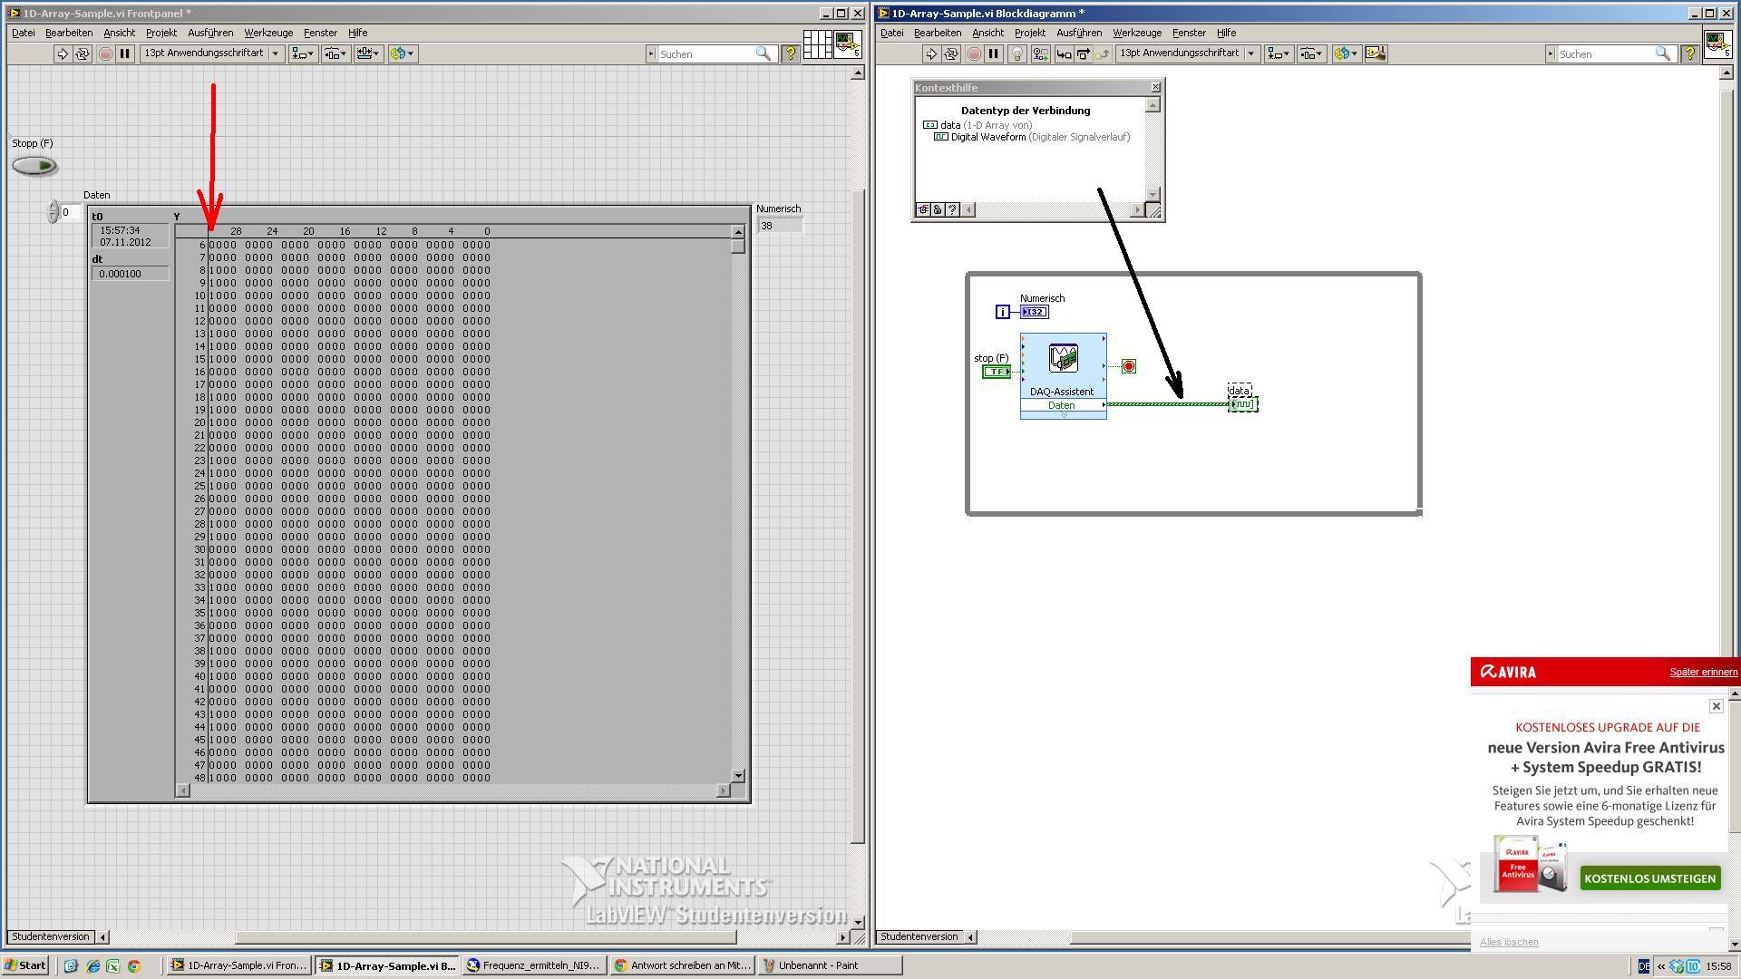1741x979 pixels.
Task: Click context help question mark in Frontpanel
Action: [x=790, y=54]
